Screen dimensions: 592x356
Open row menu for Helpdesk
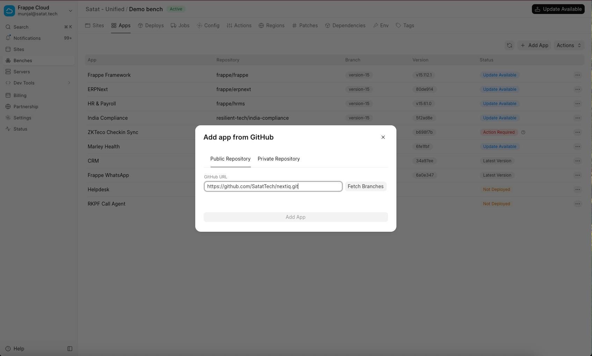[x=578, y=190]
